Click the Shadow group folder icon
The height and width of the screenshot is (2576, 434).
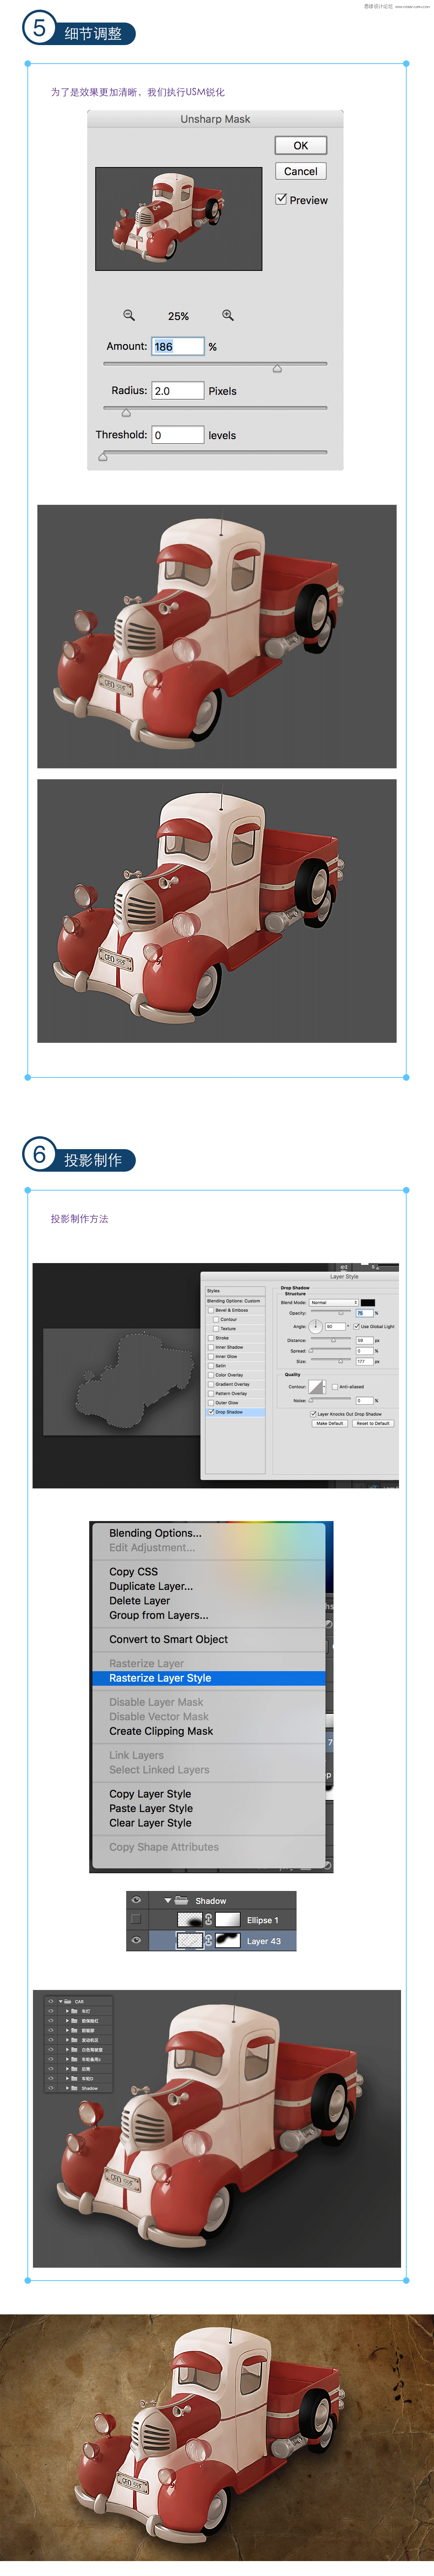182,1900
